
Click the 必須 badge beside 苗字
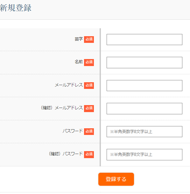click(x=89, y=39)
